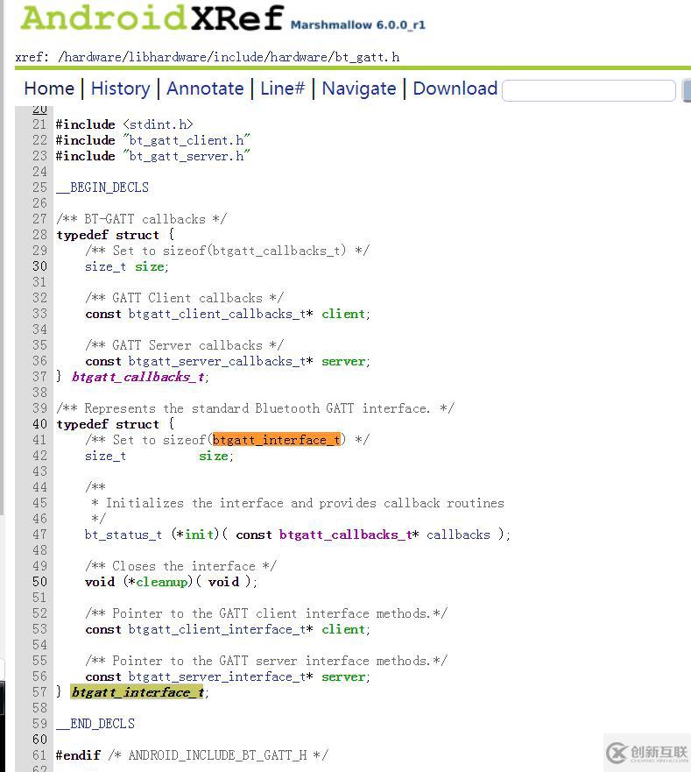Click btgatt_interface_t definition on line 57

[137, 692]
